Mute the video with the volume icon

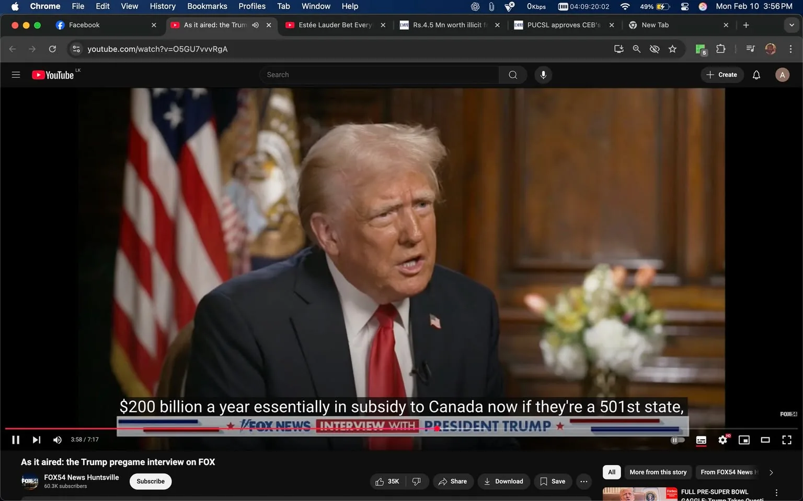point(57,440)
